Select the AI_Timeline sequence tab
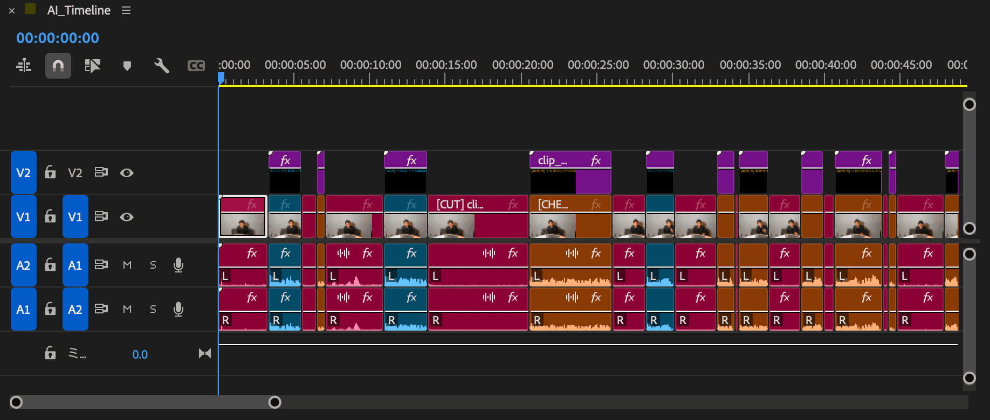Viewport: 990px width, 420px height. 79,10
